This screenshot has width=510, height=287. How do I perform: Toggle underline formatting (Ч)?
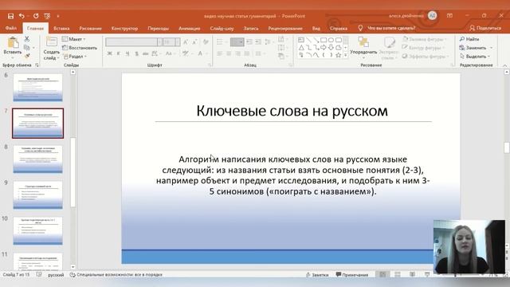tap(127, 53)
